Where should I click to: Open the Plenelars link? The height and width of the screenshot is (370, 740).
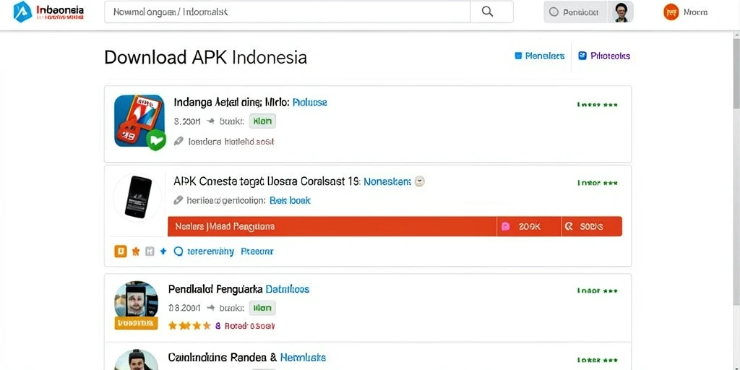tap(539, 56)
